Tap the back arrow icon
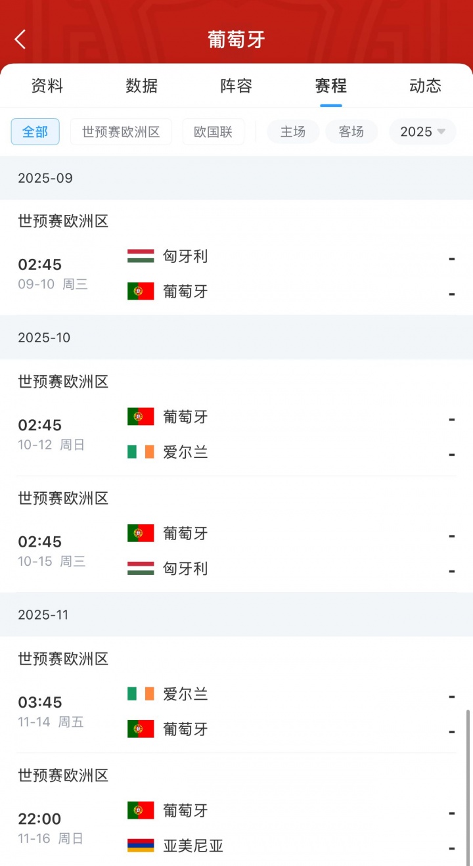Image resolution: width=473 pixels, height=866 pixels. [x=20, y=39]
